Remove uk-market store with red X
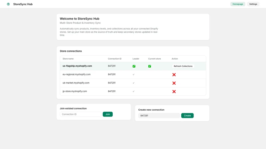The height and width of the screenshot is (149, 266). (174, 83)
